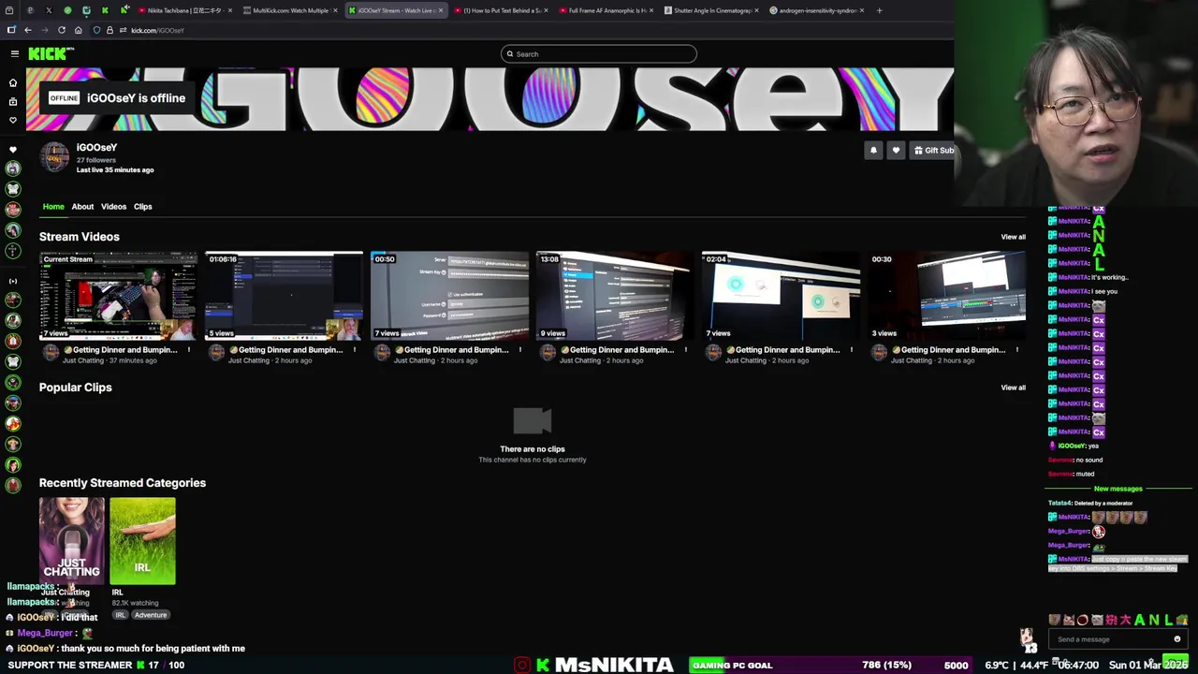Click the browser Back arrow
The width and height of the screenshot is (1198, 674).
[x=27, y=30]
